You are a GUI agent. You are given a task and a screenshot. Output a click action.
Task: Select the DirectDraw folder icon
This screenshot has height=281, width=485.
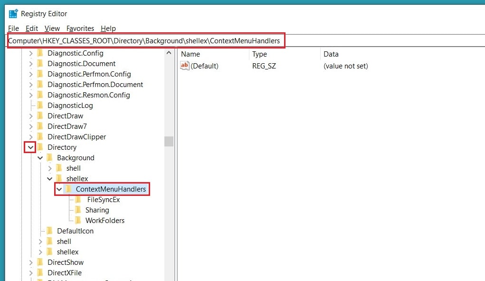40,116
